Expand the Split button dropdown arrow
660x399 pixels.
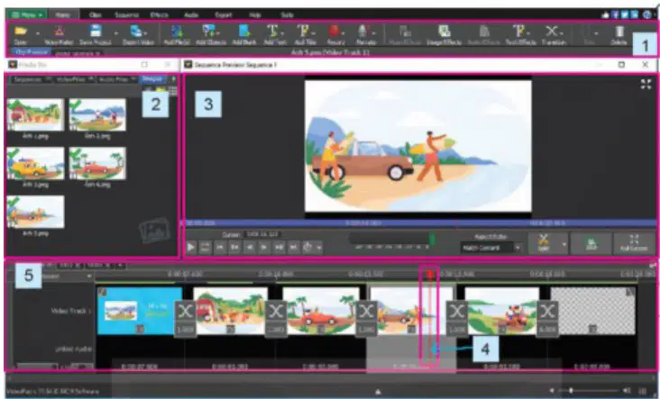click(564, 244)
